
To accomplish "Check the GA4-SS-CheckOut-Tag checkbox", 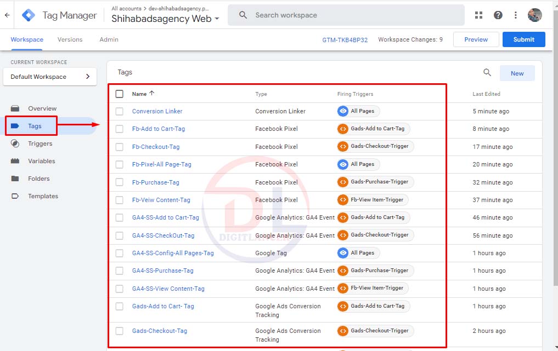I will [120, 235].
